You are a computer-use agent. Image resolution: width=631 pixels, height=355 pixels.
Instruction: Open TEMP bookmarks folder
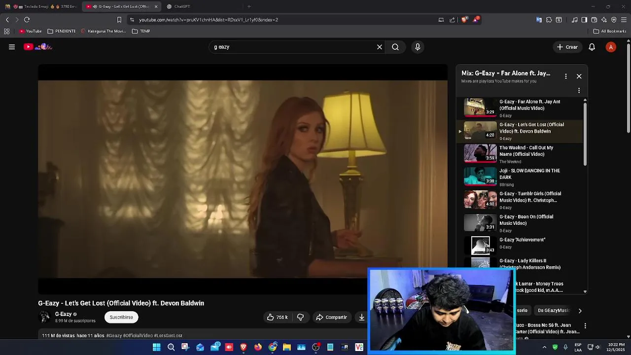141,31
